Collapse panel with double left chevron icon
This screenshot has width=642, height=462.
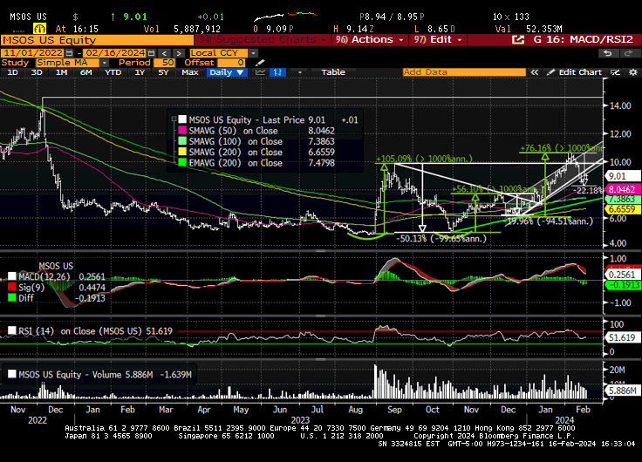click(x=535, y=72)
